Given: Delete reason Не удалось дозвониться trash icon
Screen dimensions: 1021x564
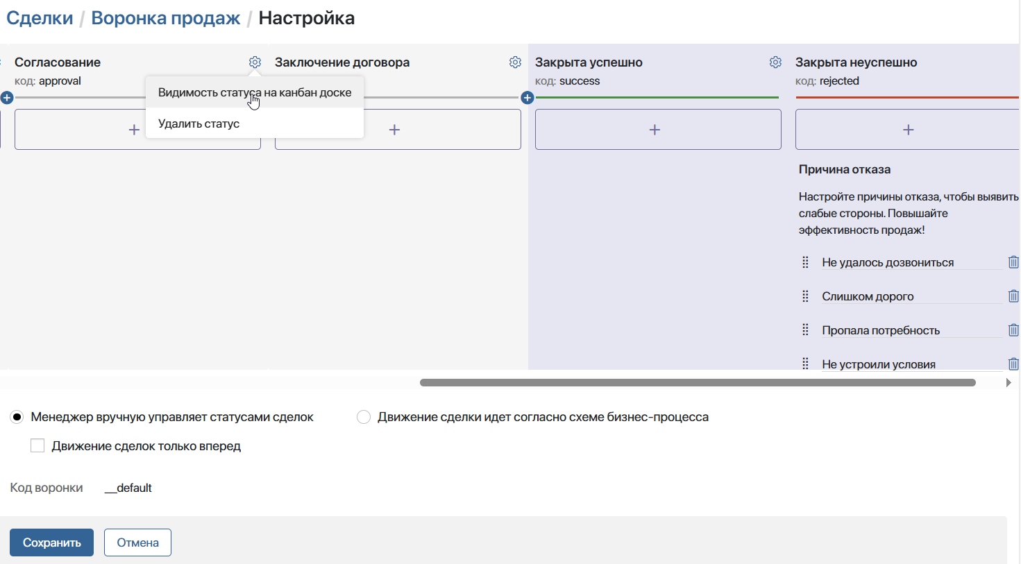Looking at the screenshot, I should coord(1013,262).
